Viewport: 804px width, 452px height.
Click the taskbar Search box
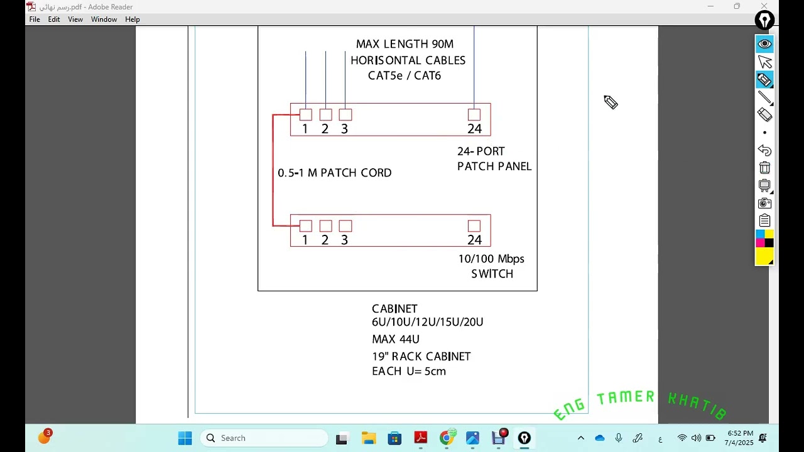point(264,438)
